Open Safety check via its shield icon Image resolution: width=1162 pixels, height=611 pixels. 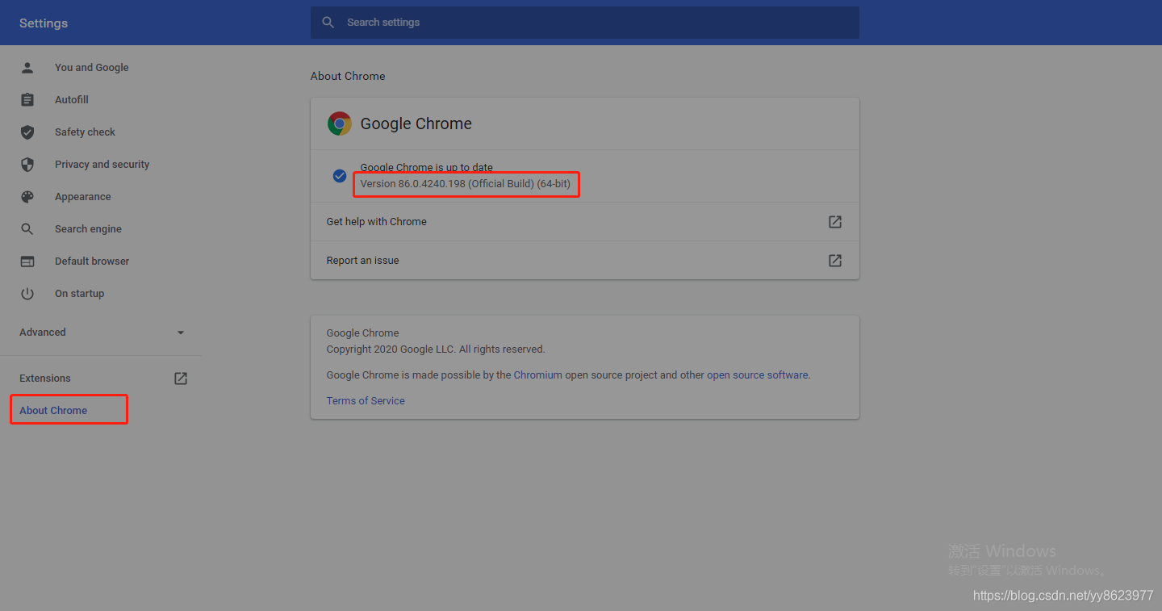click(27, 132)
